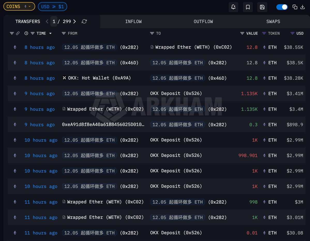Image resolution: width=310 pixels, height=241 pixels.
Task: Click USD amount $30.08
Action: coord(295,233)
